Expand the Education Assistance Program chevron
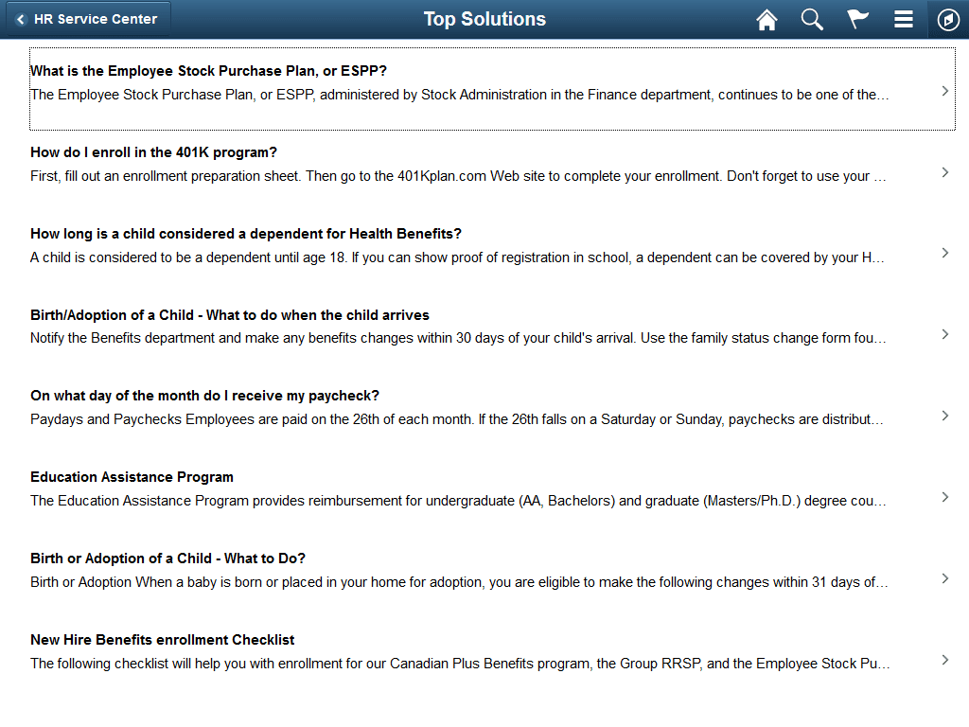The height and width of the screenshot is (727, 969). [944, 496]
